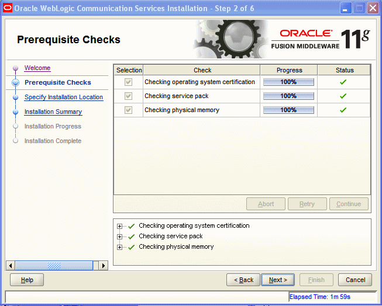Viewport: 382px width, 306px height.
Task: Click the Oracle icon in the title bar
Action: pyautogui.click(x=7, y=8)
